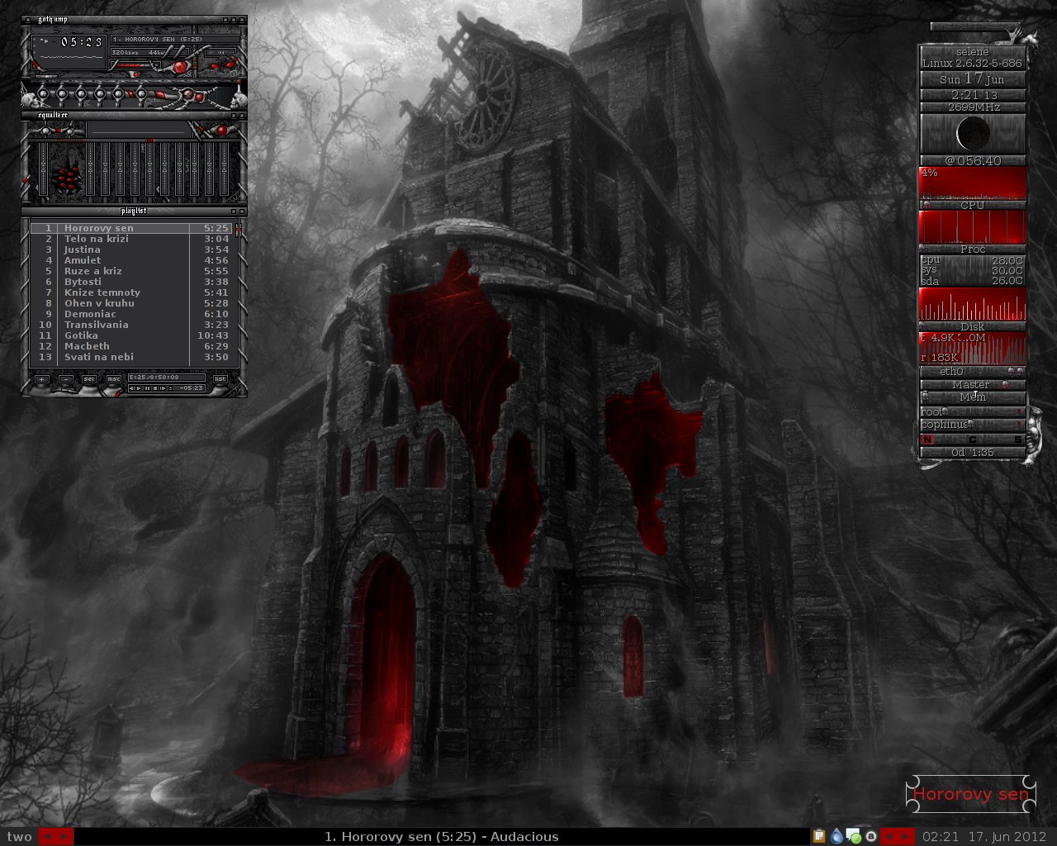Click mini previous button in playlist footer
The image size is (1057, 846).
click(132, 388)
